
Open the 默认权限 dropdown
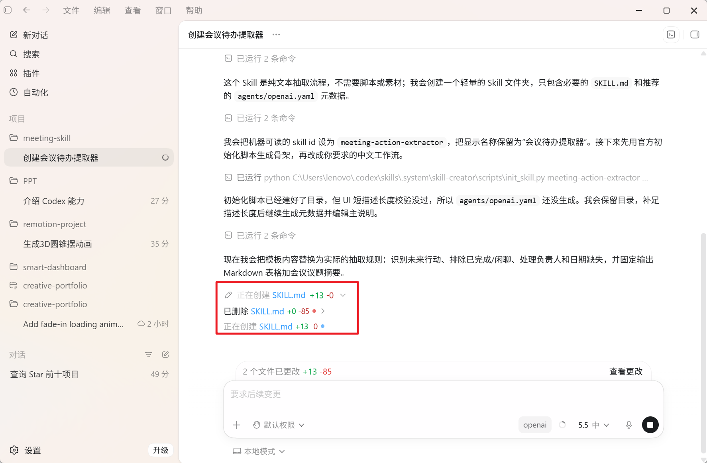pyautogui.click(x=279, y=425)
